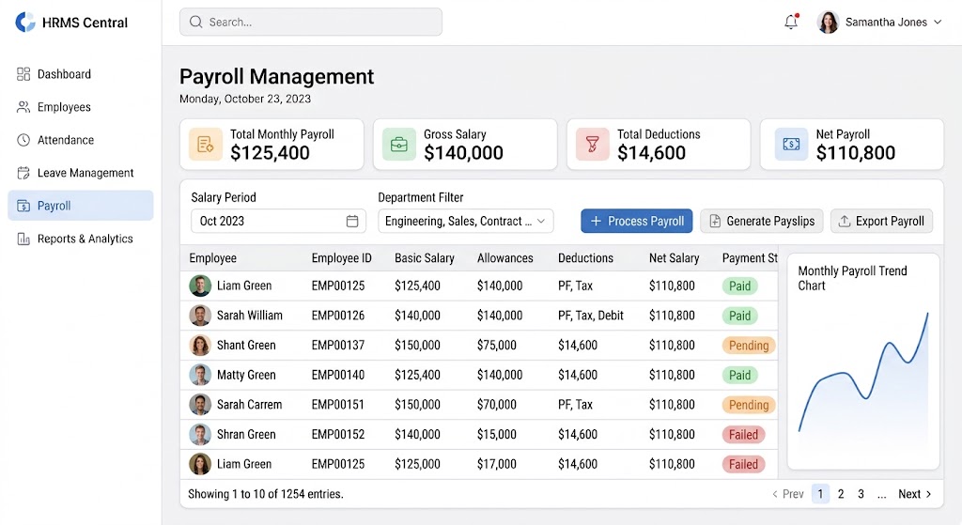Click the plus icon on Process Payroll
Screen dimensions: 962x525
[x=596, y=221]
